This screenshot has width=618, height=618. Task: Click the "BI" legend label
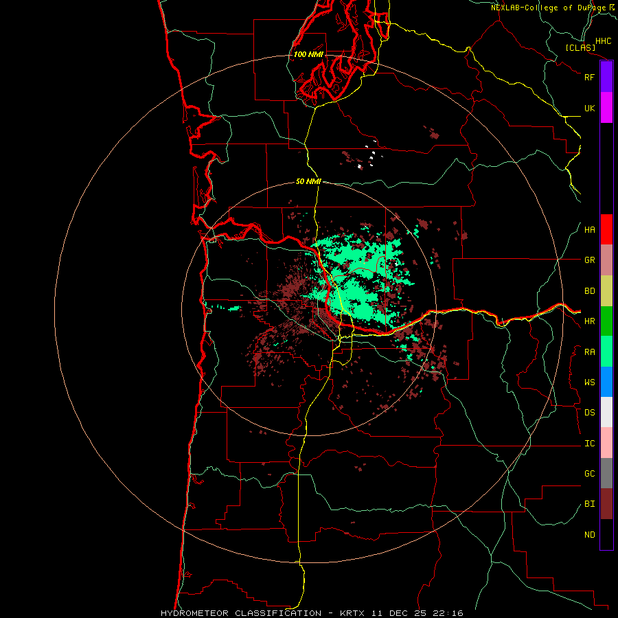coord(589,504)
